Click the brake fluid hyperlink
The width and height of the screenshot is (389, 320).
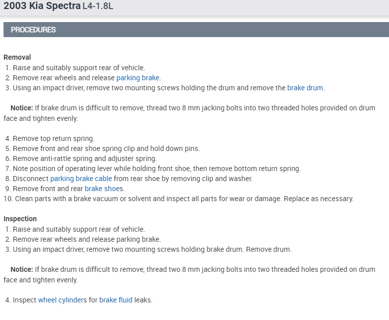tap(115, 300)
